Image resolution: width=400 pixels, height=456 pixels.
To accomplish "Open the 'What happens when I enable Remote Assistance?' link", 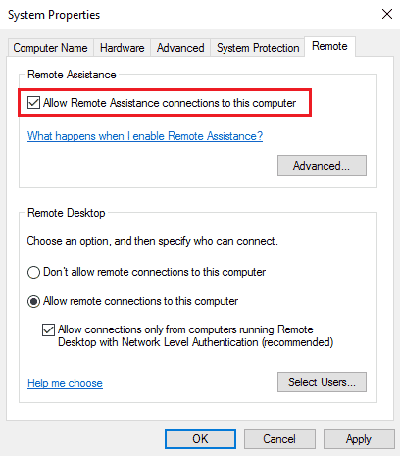I will [x=145, y=136].
